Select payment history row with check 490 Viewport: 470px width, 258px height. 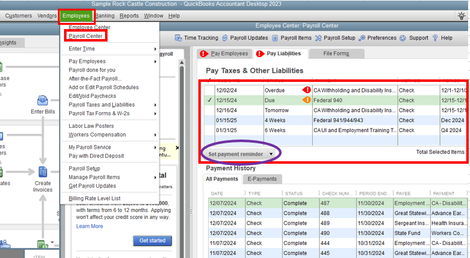point(338,233)
